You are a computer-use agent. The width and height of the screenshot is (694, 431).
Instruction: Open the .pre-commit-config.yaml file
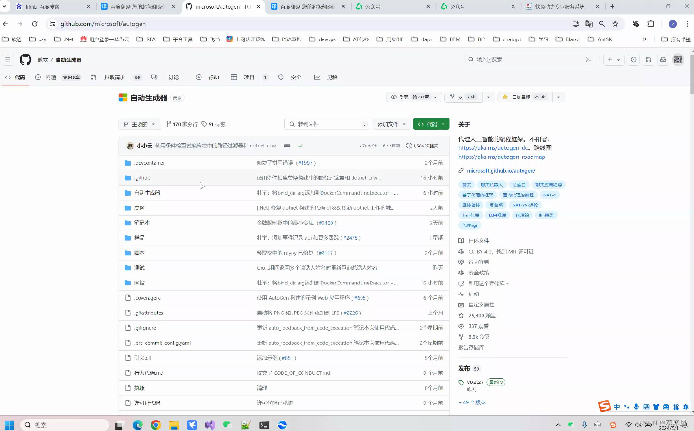162,343
